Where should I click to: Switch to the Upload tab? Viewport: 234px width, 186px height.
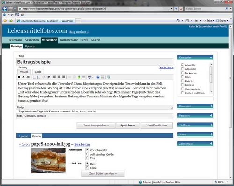point(23,136)
